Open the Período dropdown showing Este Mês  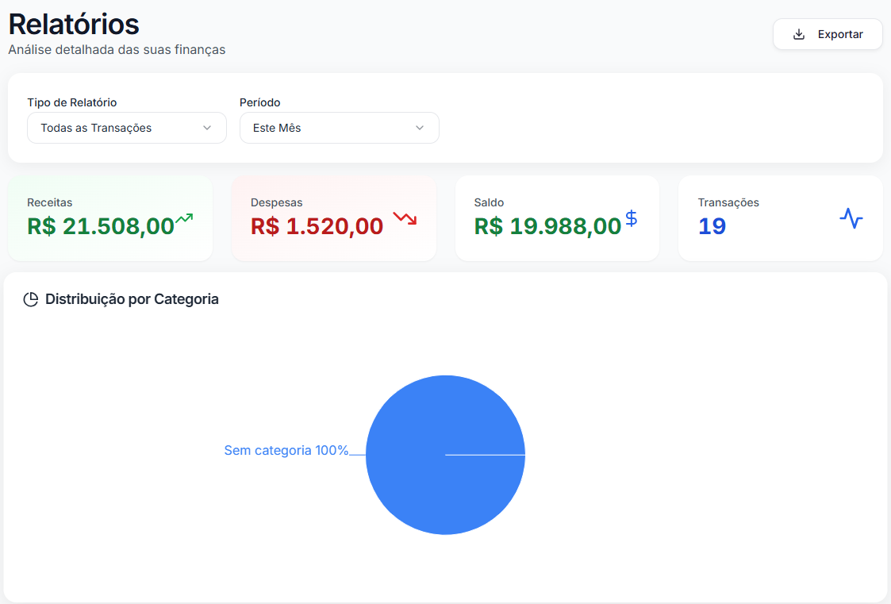339,128
